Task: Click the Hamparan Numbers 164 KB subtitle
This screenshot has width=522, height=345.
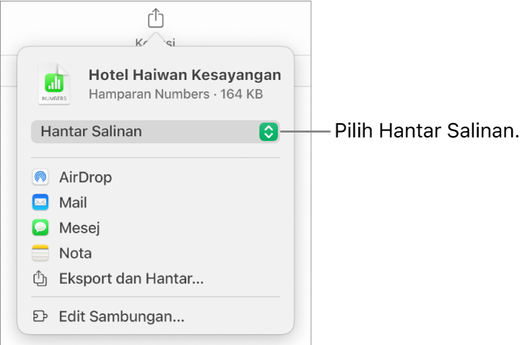Action: pyautogui.click(x=175, y=94)
